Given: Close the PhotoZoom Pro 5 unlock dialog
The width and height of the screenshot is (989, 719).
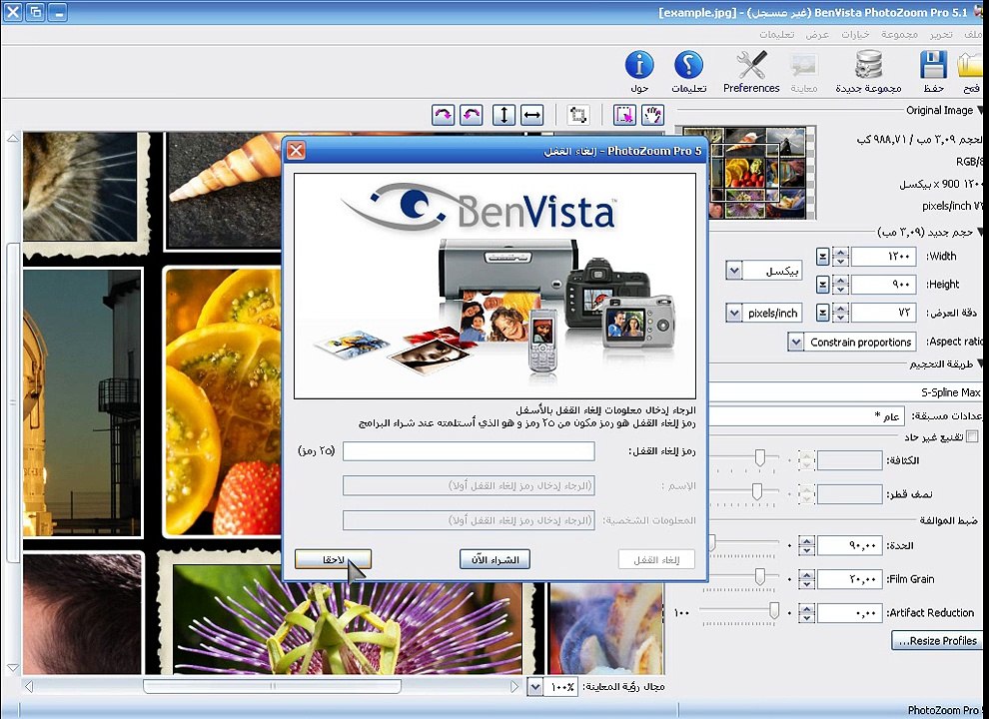Looking at the screenshot, I should click(296, 150).
